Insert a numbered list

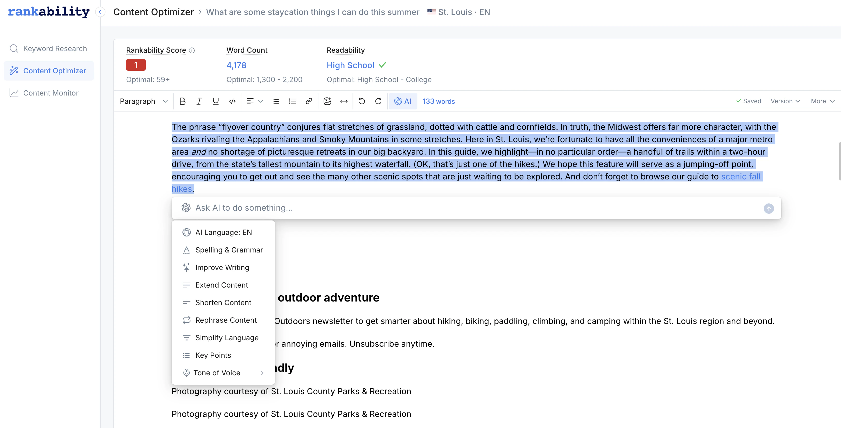292,101
